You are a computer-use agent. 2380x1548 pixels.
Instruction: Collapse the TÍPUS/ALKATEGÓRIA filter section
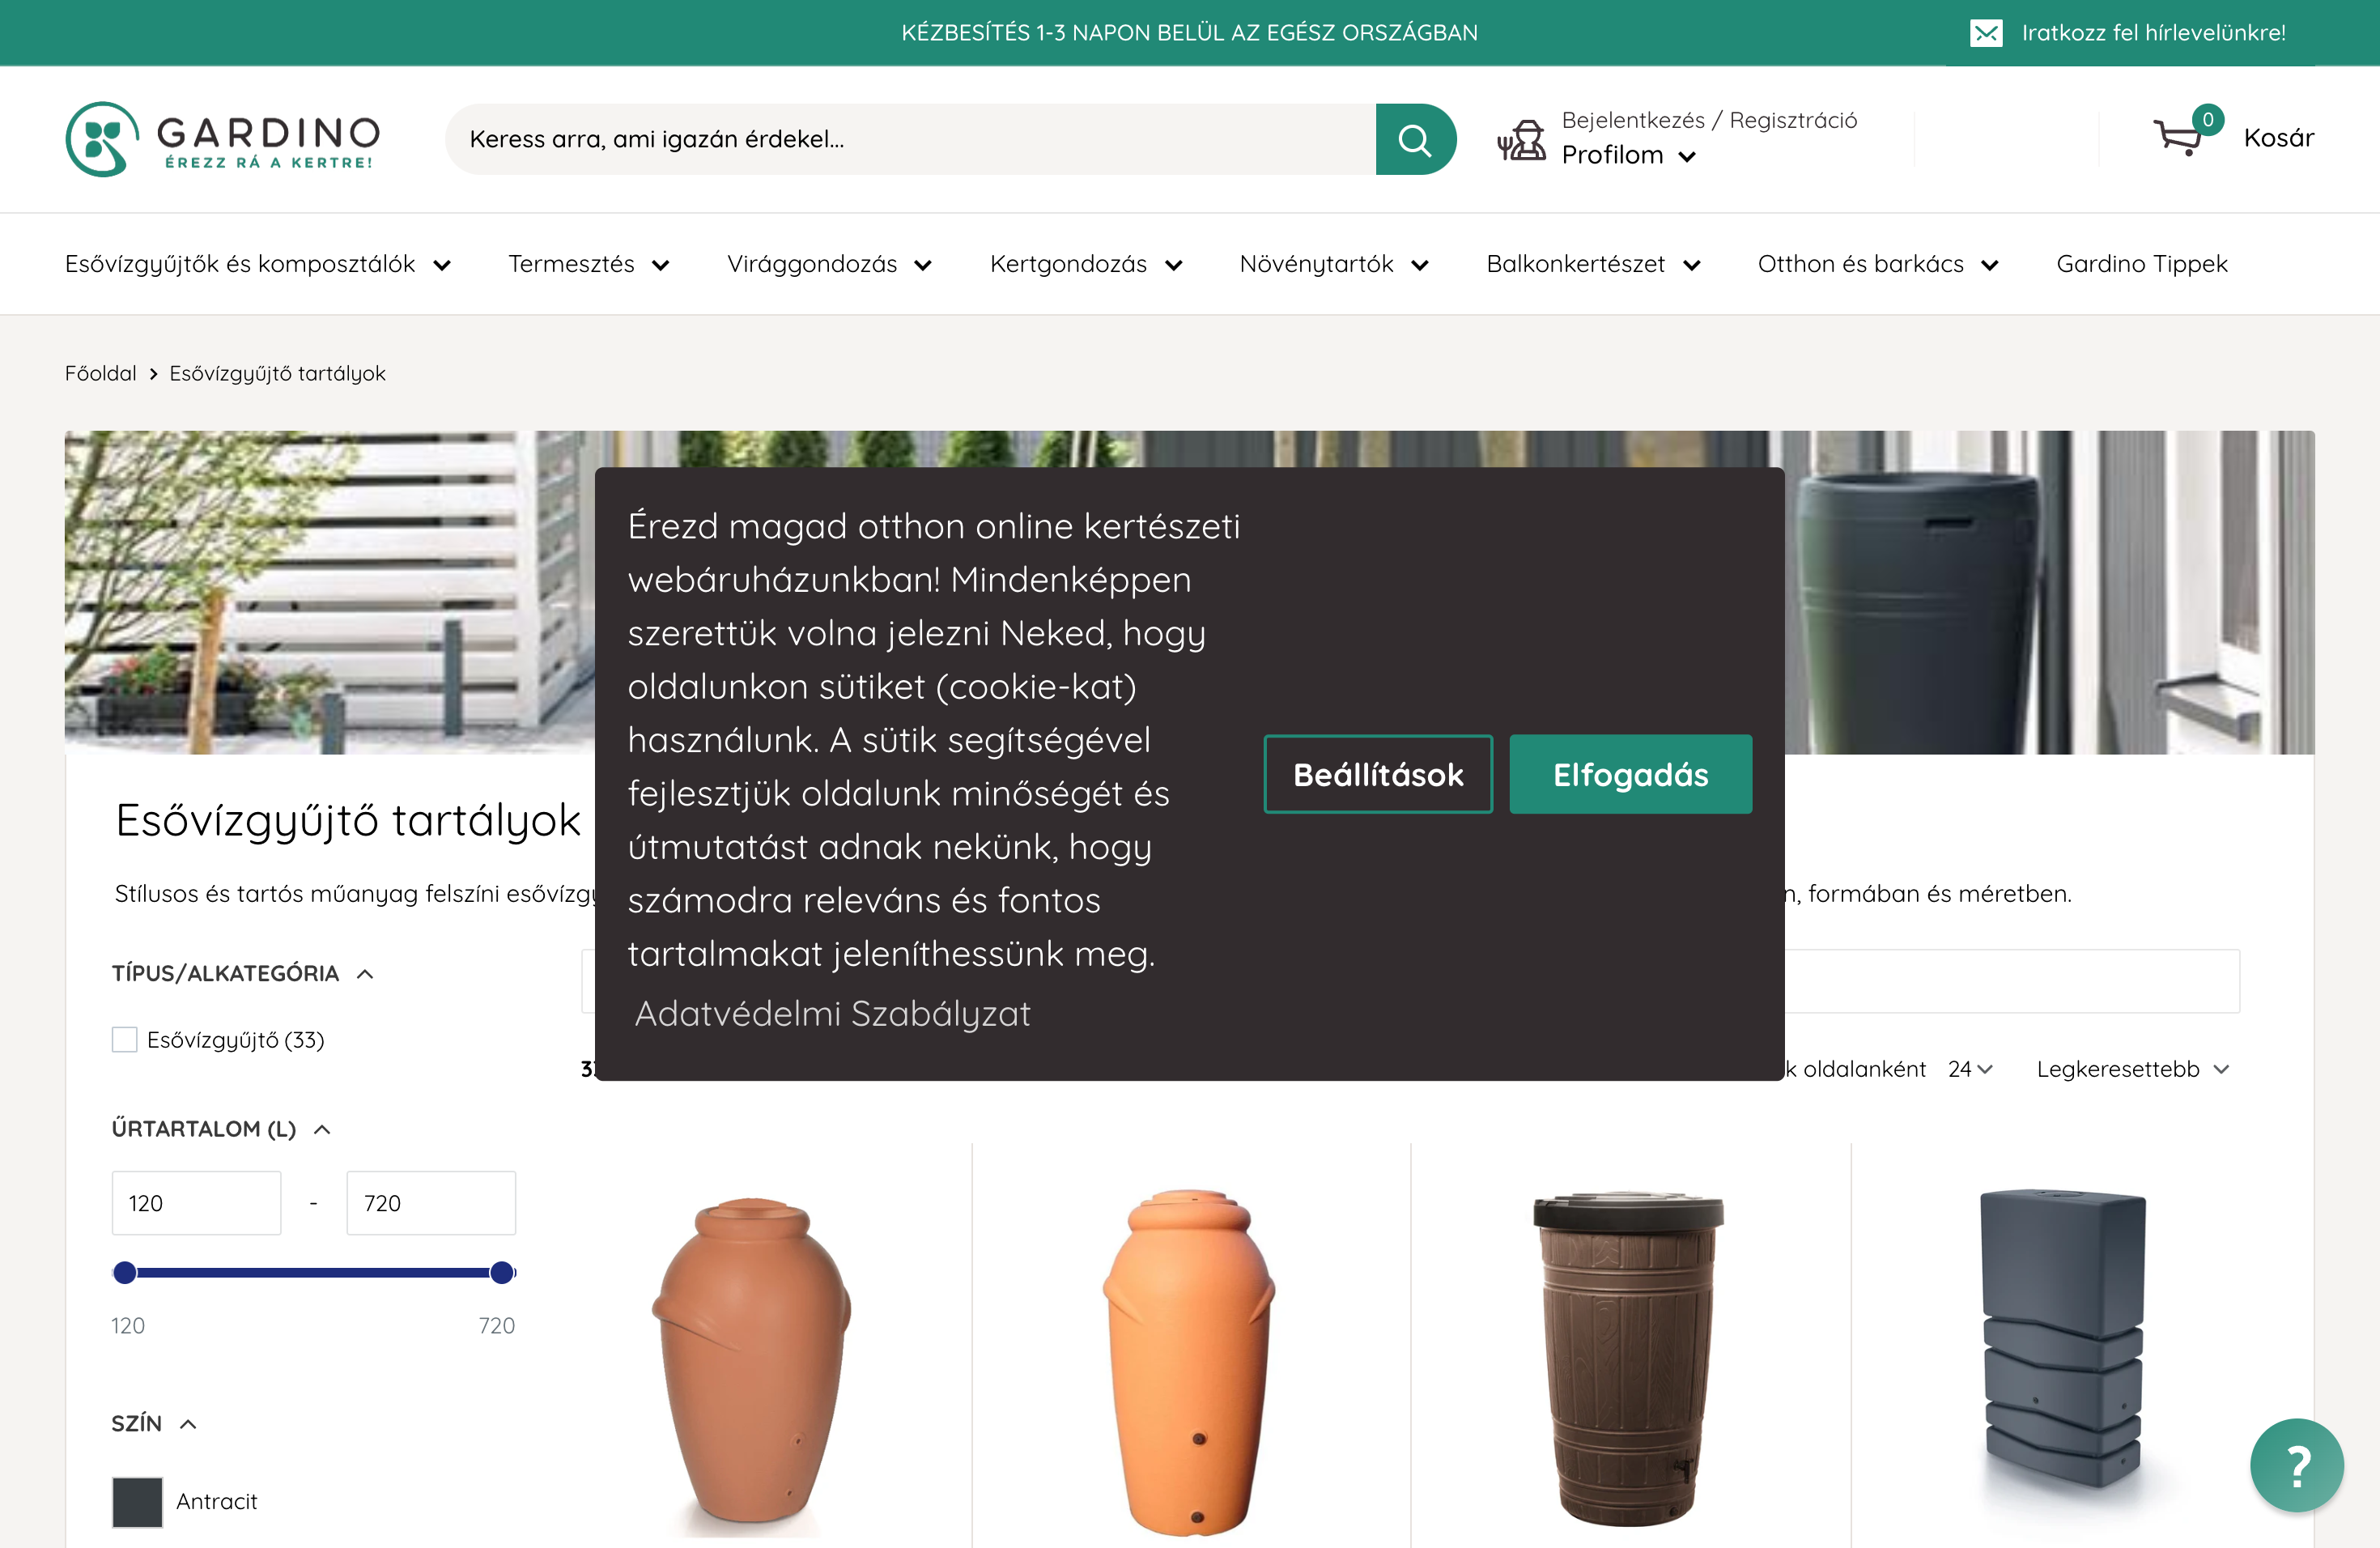click(364, 973)
